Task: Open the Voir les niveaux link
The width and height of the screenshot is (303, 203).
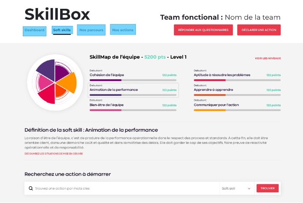Action: click(268, 58)
